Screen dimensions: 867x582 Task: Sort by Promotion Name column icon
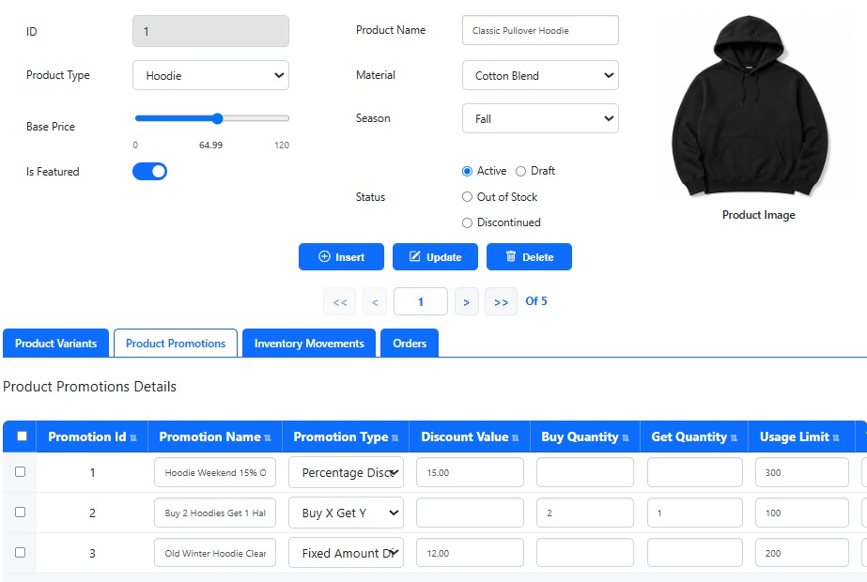[x=268, y=437]
